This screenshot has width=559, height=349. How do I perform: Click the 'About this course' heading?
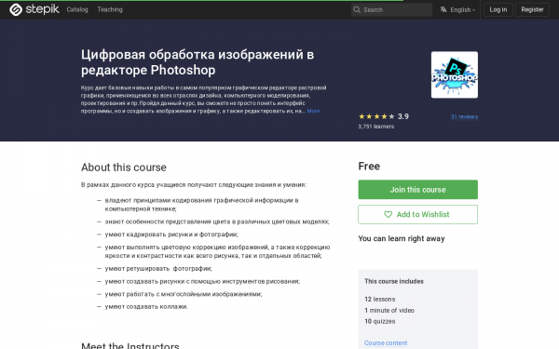pyautogui.click(x=124, y=168)
